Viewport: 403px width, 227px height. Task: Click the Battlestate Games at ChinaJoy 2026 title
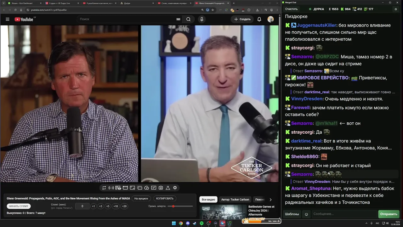(x=261, y=211)
